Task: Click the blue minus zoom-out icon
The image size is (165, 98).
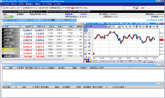Action: tap(154, 26)
